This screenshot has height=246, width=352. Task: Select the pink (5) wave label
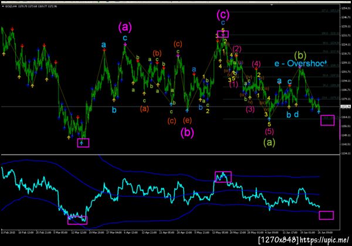pos(269,131)
